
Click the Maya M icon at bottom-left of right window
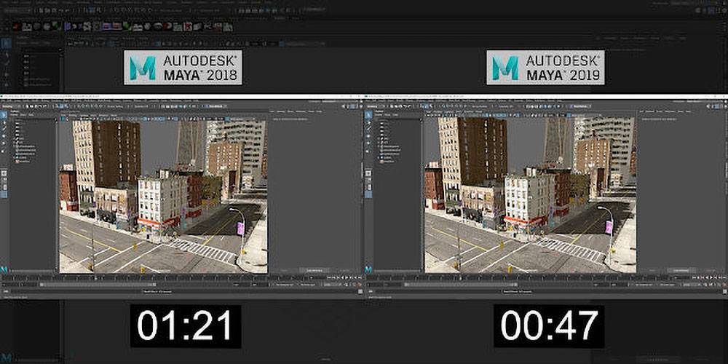[369, 269]
